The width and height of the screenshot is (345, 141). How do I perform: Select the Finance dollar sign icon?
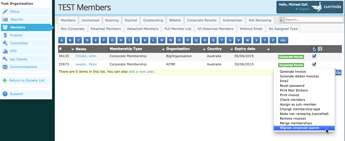5,35
